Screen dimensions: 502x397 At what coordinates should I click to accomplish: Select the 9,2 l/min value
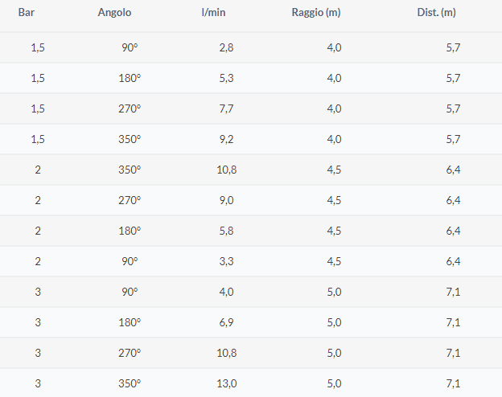pos(226,140)
